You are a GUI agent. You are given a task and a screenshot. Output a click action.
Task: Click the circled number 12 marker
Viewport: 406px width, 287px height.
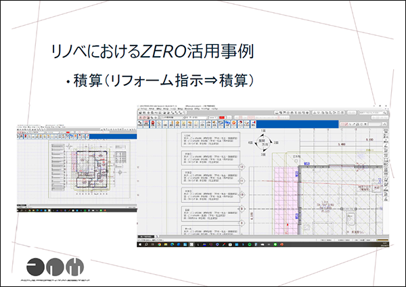[x=242, y=167]
